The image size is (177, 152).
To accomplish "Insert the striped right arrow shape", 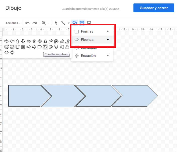I will coord(29,47).
